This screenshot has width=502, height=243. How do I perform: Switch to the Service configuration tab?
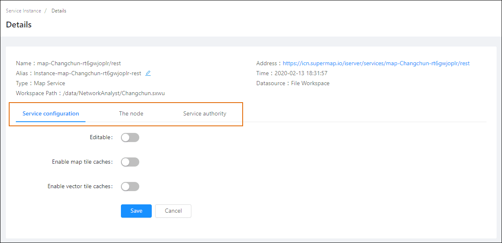tap(50, 113)
